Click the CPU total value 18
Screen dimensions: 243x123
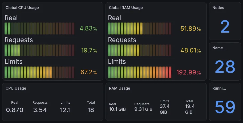coord(91,110)
